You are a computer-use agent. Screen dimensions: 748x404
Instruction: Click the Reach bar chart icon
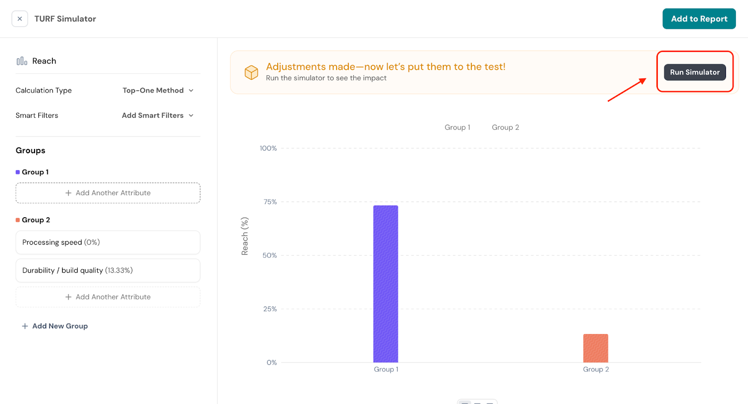pyautogui.click(x=22, y=61)
